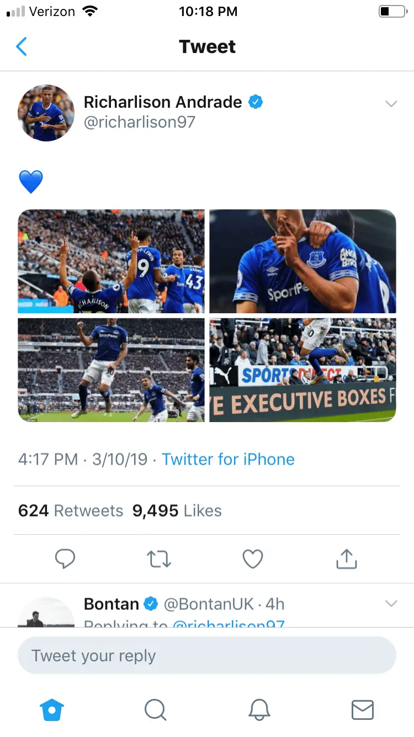
Task: Open the Twitter for iPhone link
Action: click(228, 459)
